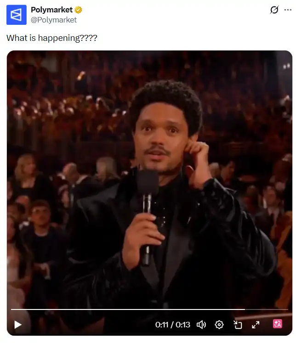The image size is (296, 343).
Task: Click the video frame to toggle playback
Action: (149, 180)
